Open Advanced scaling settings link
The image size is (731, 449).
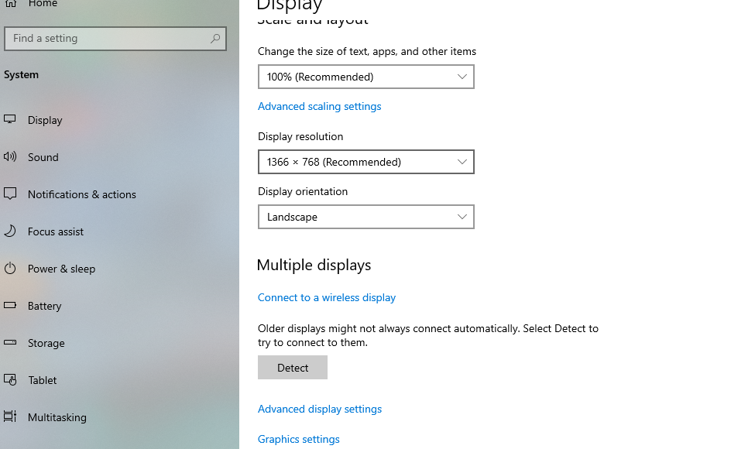point(319,106)
